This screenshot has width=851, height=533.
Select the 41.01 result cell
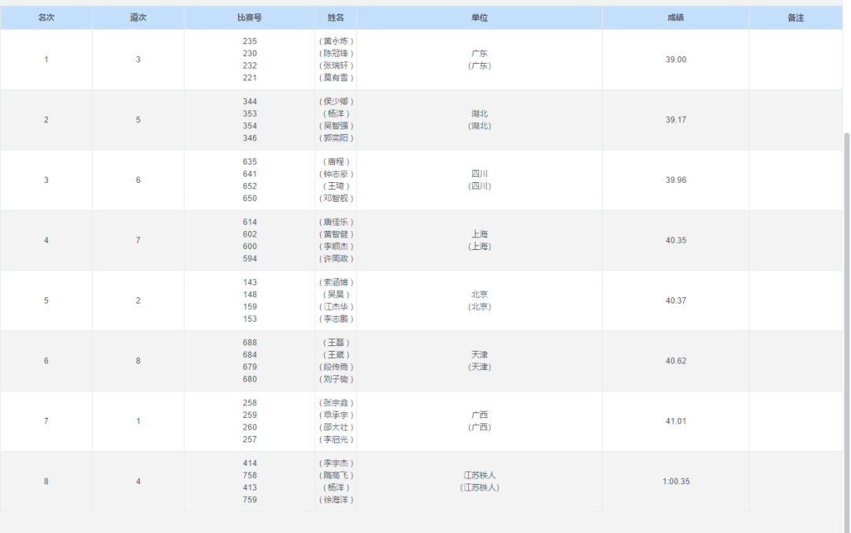point(675,421)
